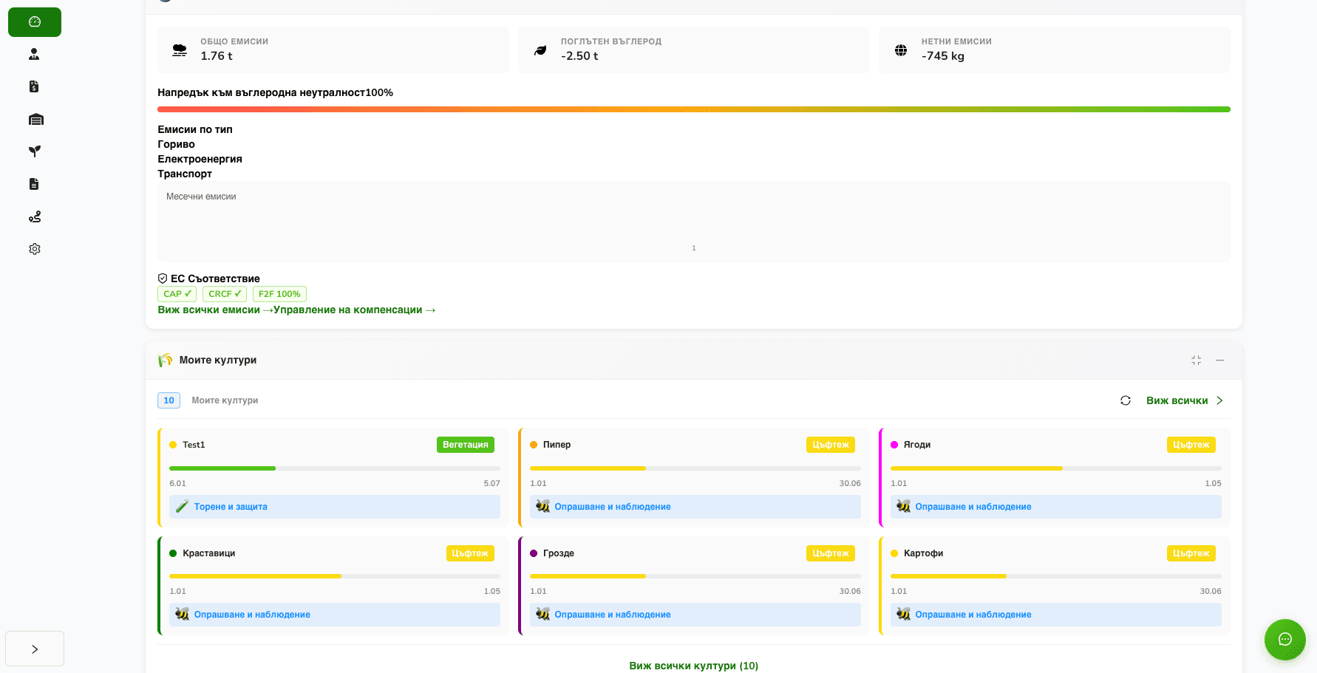
Task: Open the chat assistant bubble
Action: click(x=1284, y=640)
